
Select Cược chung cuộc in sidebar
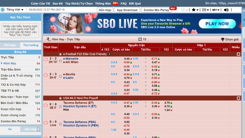click(21, 115)
